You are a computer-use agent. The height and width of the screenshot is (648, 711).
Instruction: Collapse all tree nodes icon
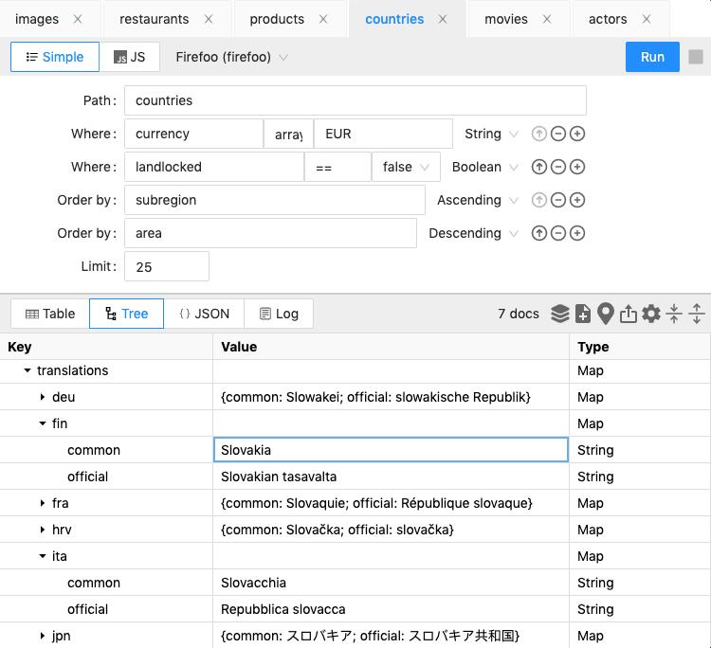pos(674,314)
